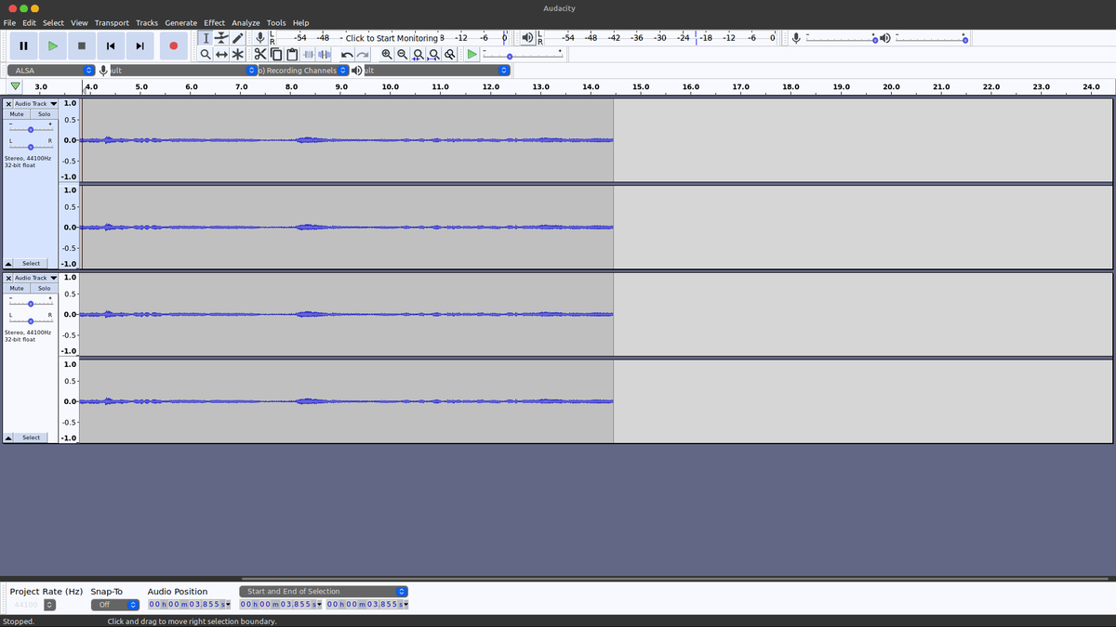
Task: Open the Effect menu
Action: coord(215,22)
